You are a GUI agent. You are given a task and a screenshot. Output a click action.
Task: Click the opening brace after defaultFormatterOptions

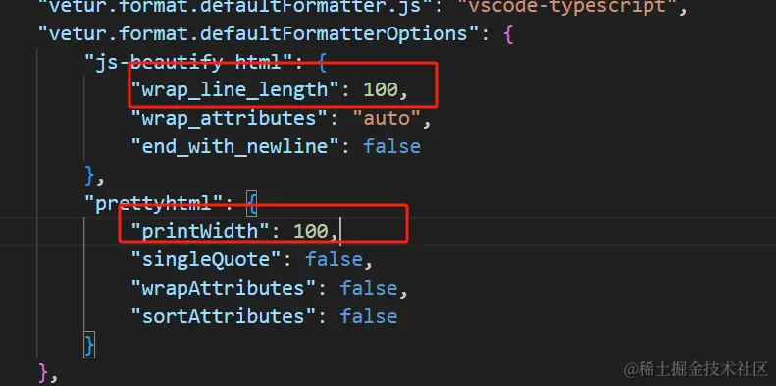pos(508,34)
